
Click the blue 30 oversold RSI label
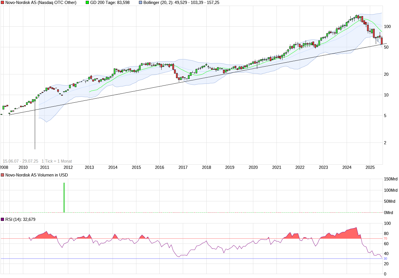(x=385, y=259)
